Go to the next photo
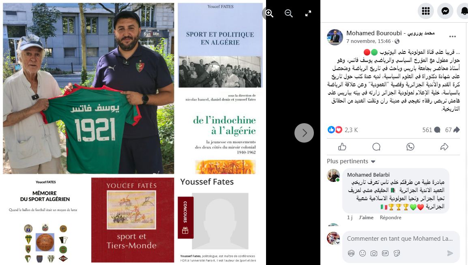468x265 pixels. pos(304,133)
